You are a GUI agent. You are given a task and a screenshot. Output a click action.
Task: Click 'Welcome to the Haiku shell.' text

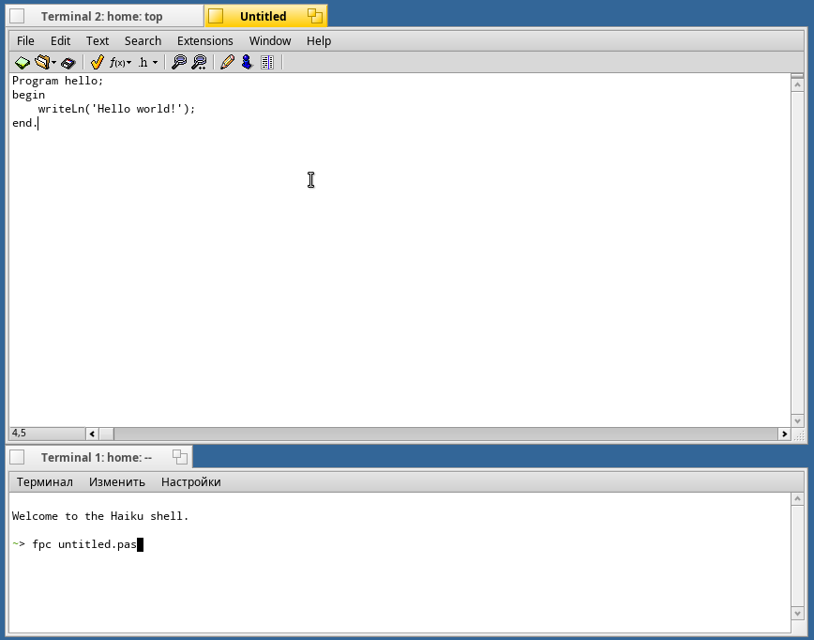point(100,516)
